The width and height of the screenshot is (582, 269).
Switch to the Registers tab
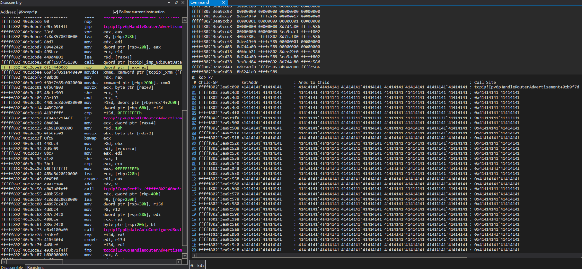point(35,267)
